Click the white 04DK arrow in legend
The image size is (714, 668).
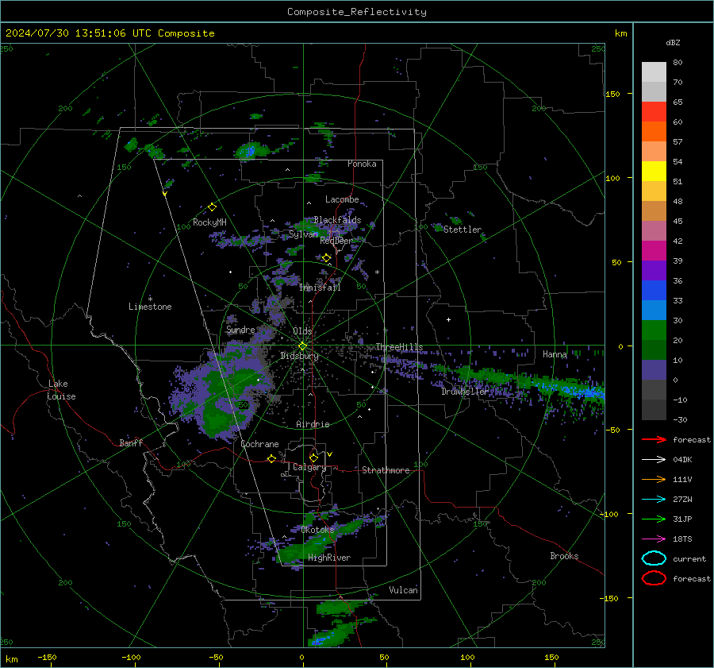point(654,459)
